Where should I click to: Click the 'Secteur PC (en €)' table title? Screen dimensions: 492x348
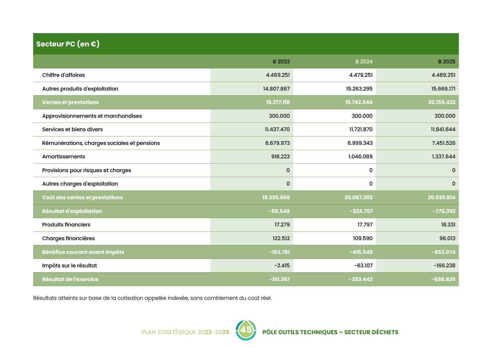[68, 44]
